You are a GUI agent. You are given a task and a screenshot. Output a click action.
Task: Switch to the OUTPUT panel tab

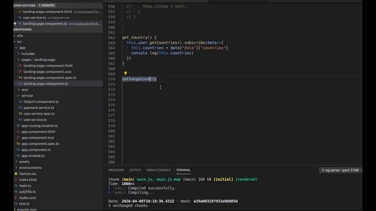tap(135, 170)
